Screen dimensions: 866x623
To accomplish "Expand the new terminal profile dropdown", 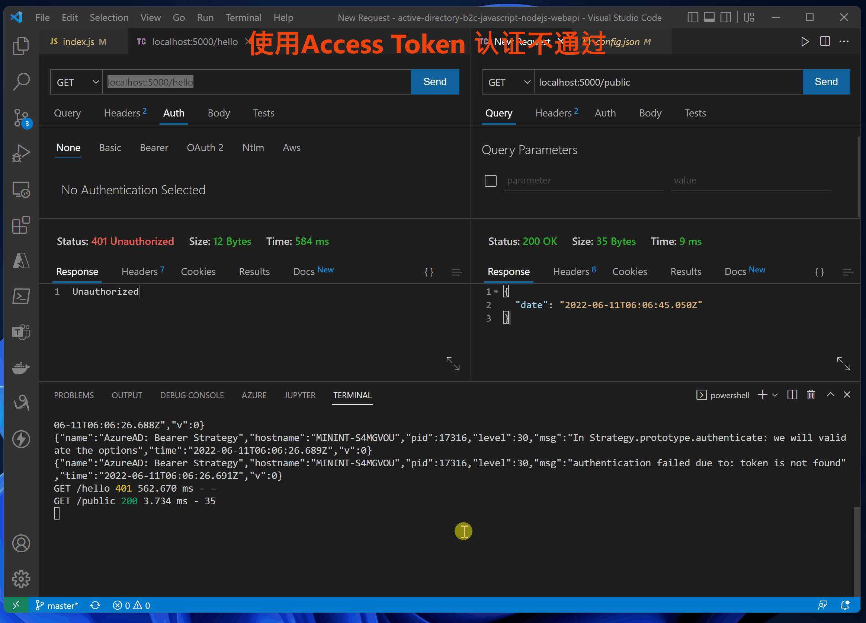I will (x=775, y=395).
